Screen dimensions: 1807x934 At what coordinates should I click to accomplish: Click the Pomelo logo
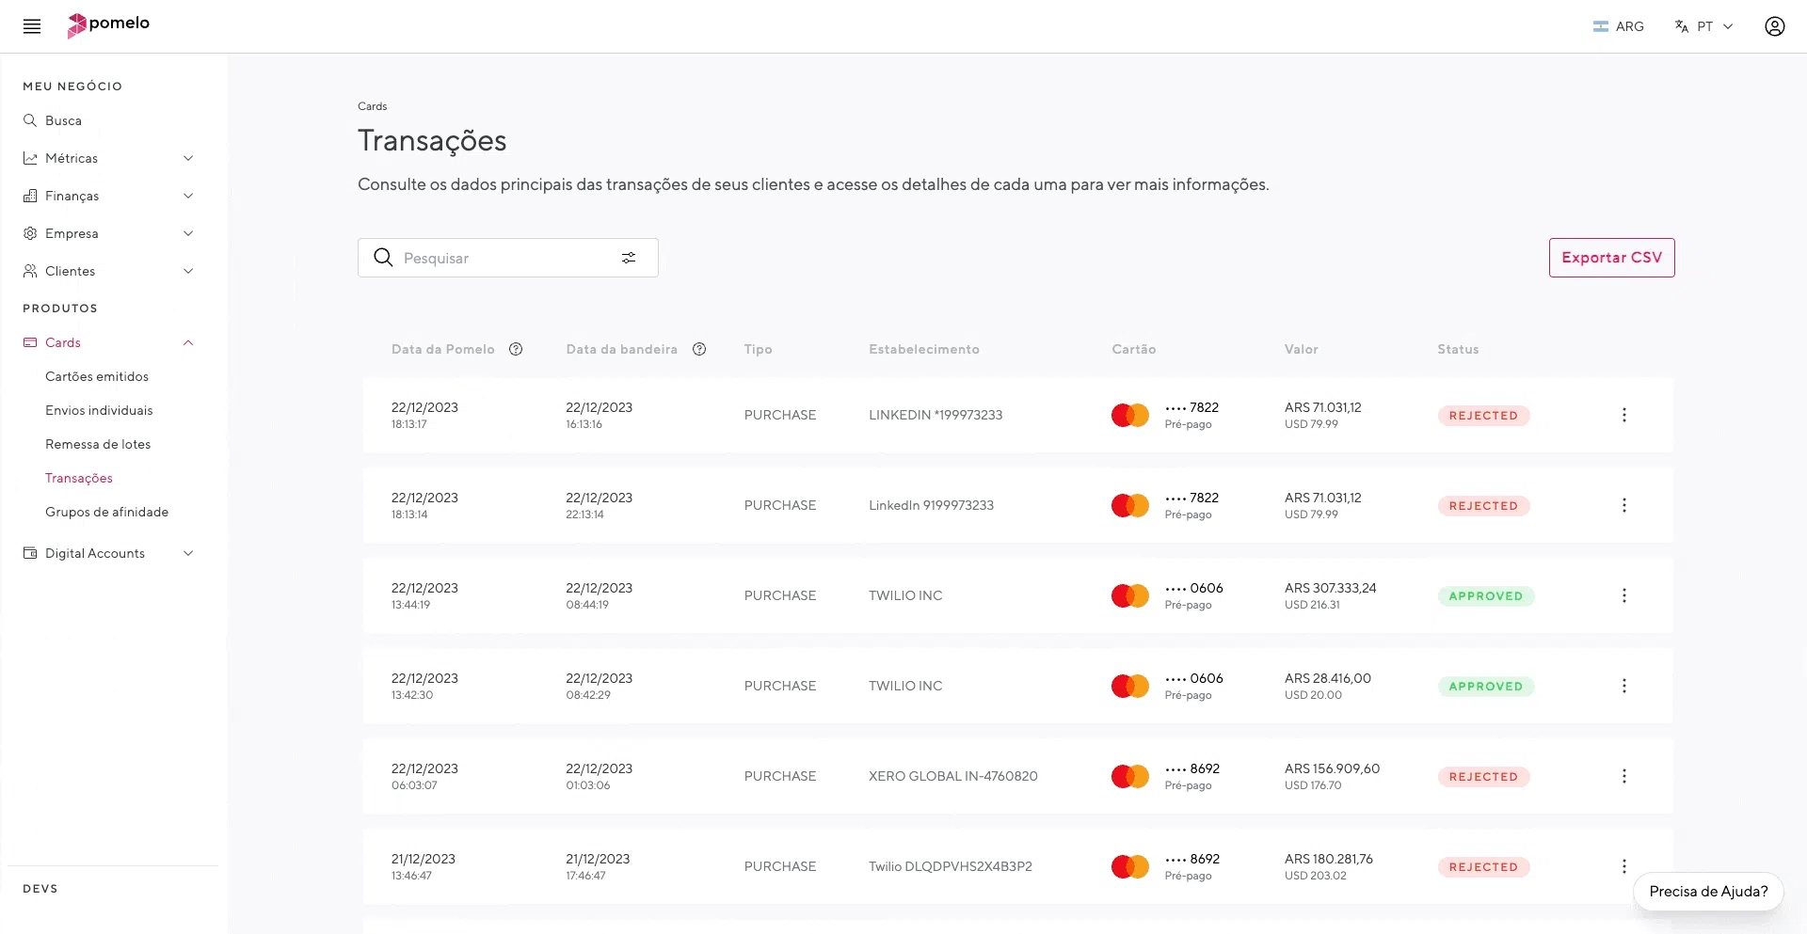tap(108, 25)
